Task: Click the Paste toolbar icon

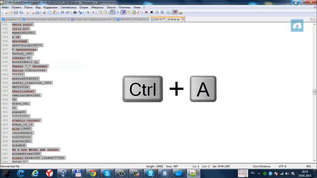Action: [55, 12]
